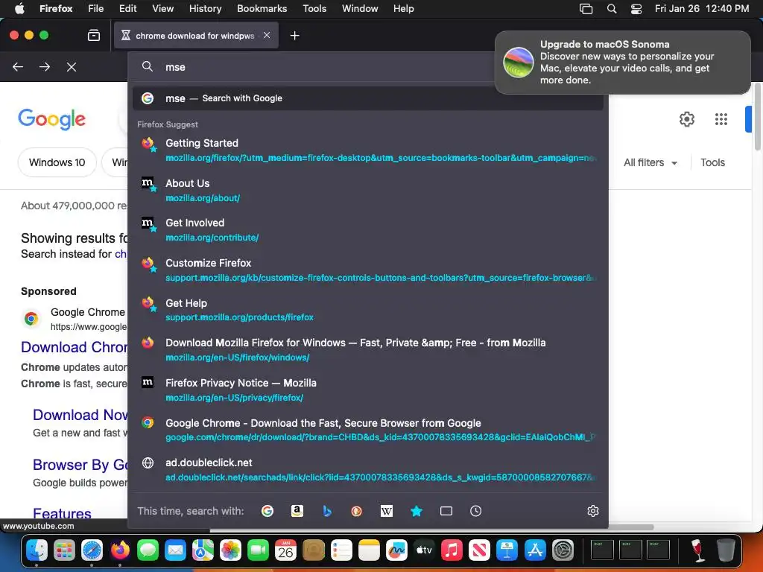Open the Tools menu in the menu bar
The width and height of the screenshot is (763, 572).
coord(314,9)
